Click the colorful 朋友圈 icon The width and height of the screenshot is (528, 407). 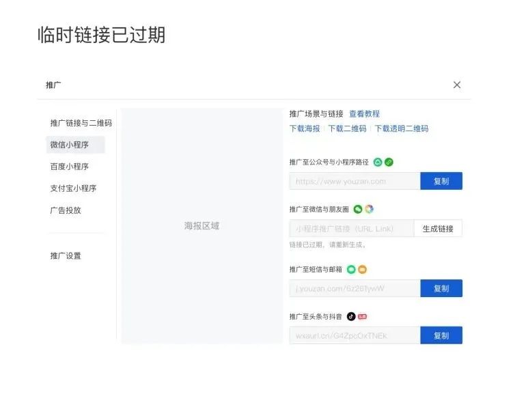point(369,210)
